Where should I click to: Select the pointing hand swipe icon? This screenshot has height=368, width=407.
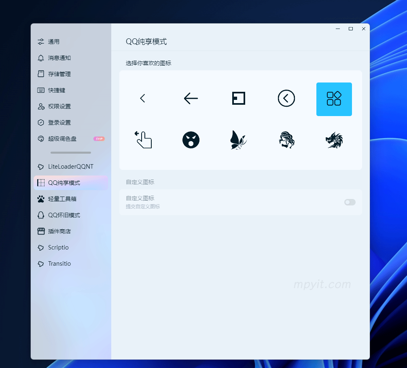[143, 140]
